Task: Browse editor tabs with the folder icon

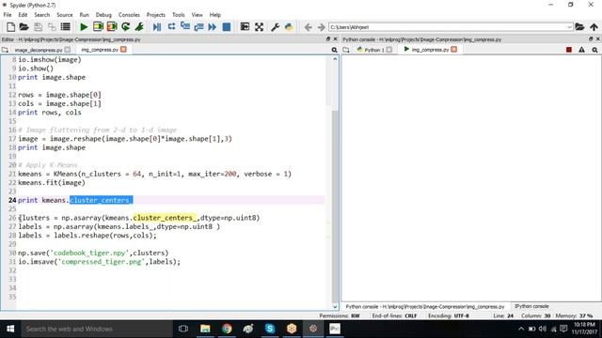Action: (5, 50)
